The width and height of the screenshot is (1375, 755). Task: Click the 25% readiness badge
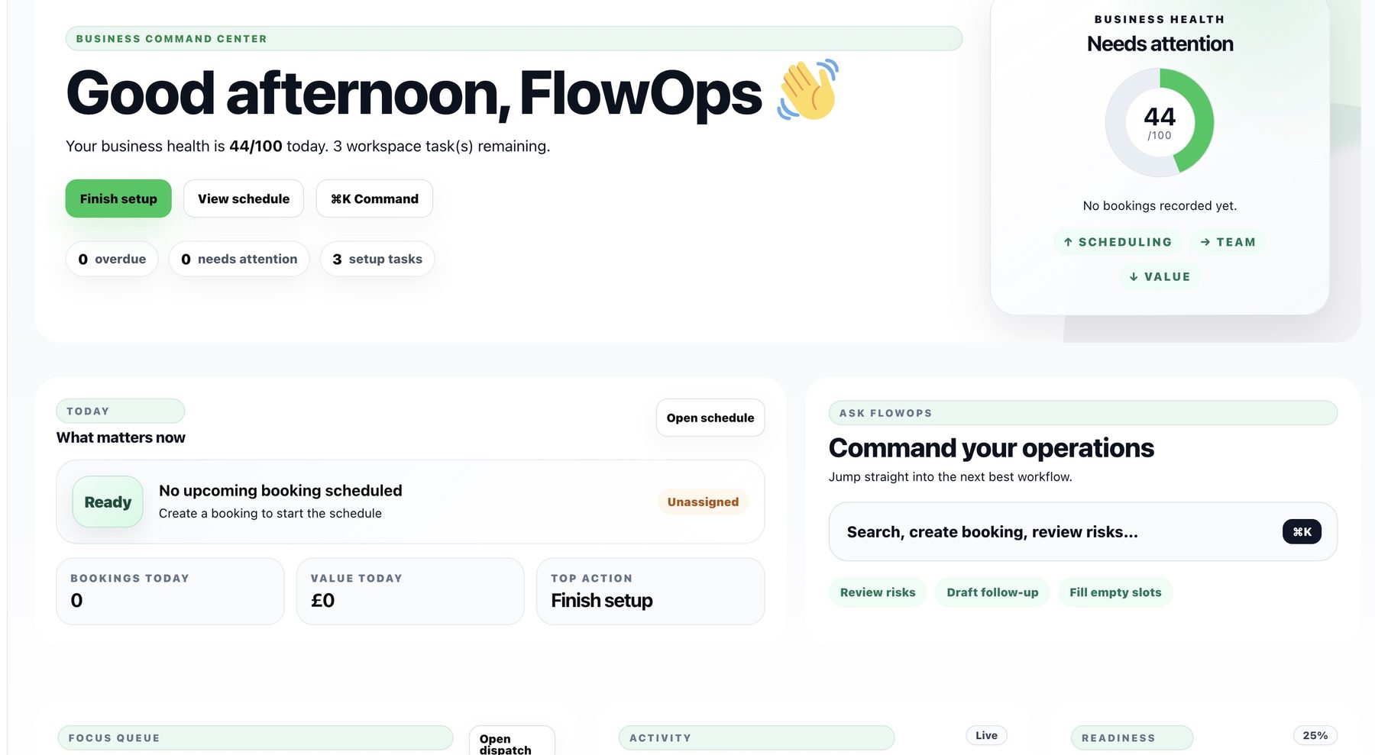coord(1315,735)
